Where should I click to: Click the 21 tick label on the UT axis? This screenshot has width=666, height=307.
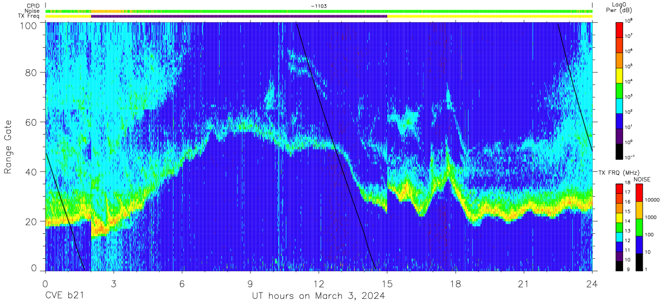524,284
